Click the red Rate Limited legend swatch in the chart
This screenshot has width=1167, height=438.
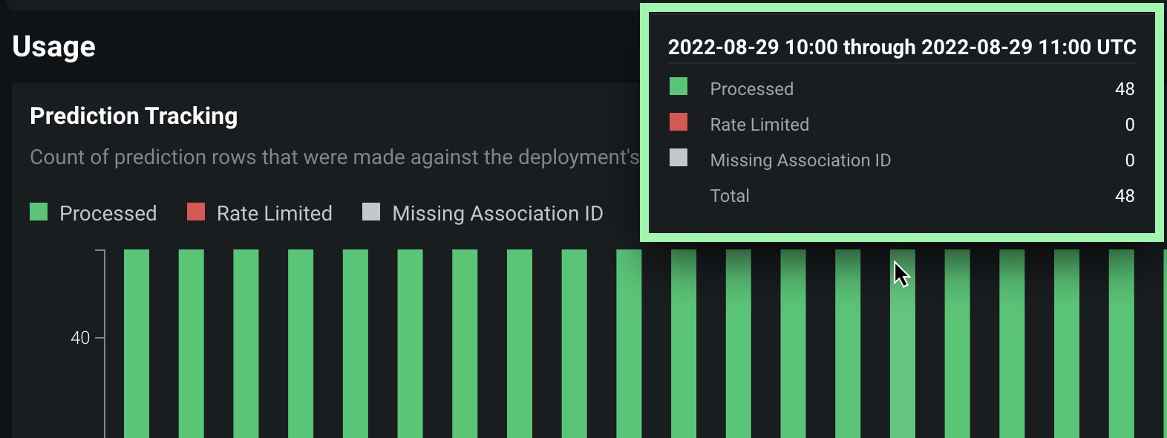click(196, 212)
